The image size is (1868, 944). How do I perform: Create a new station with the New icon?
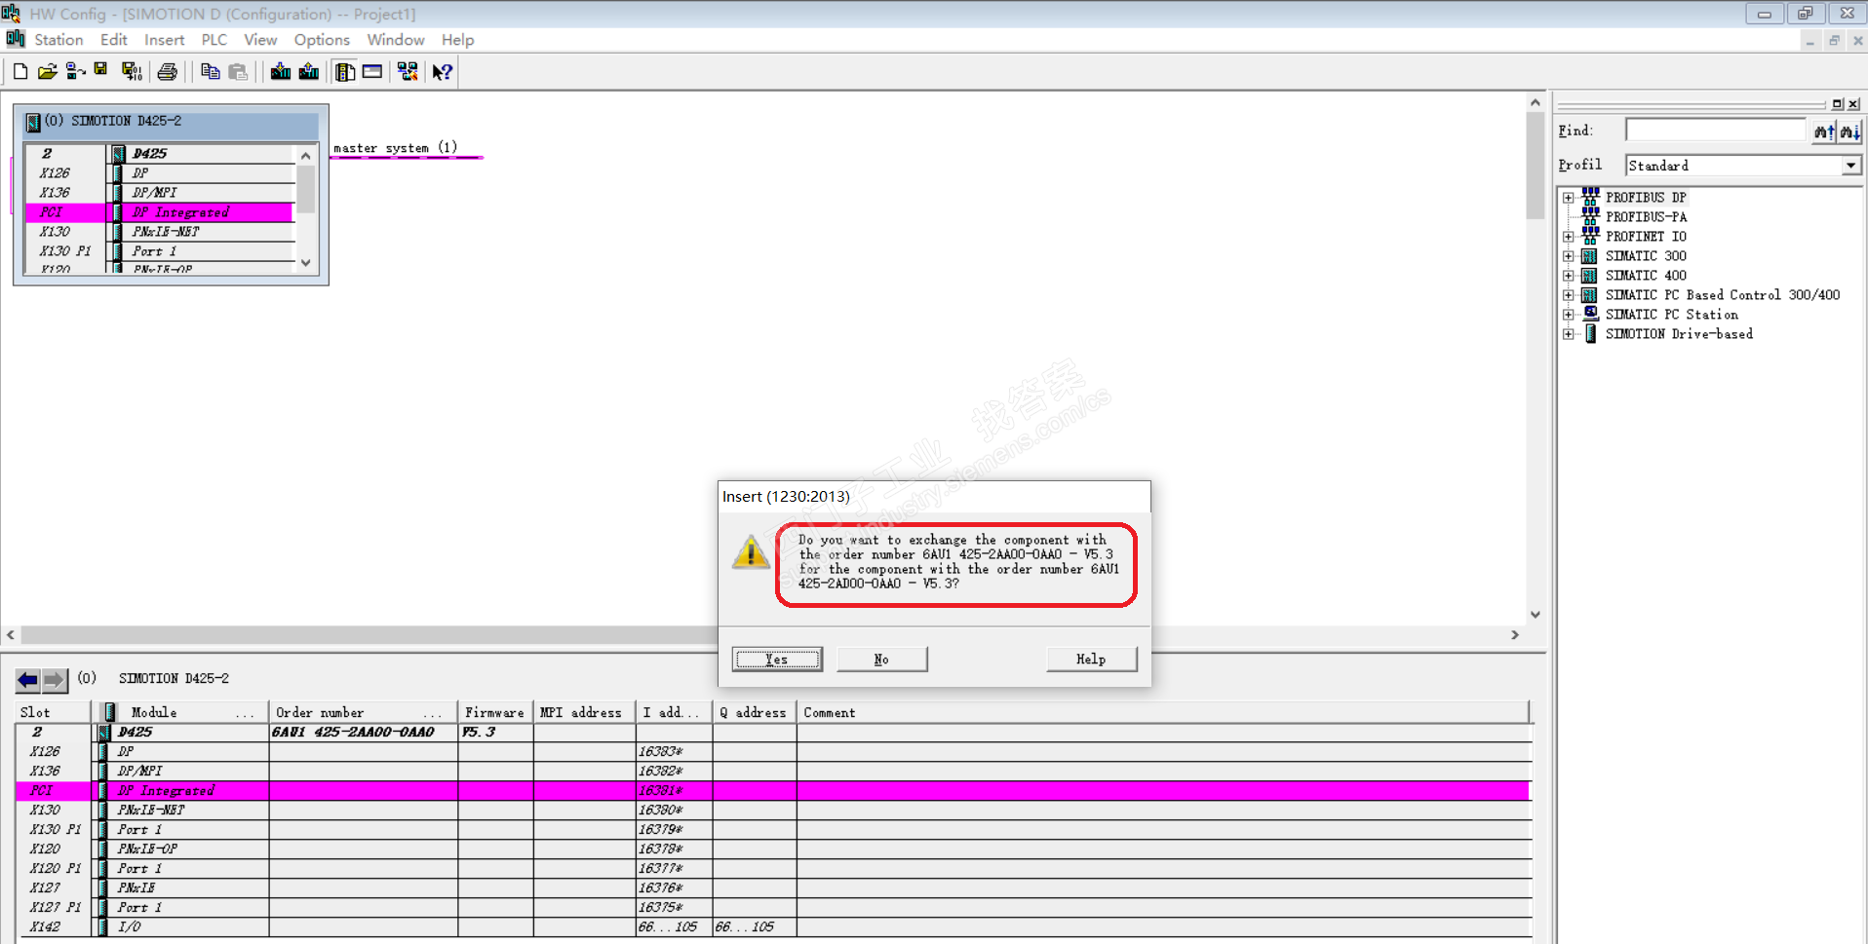click(x=20, y=71)
